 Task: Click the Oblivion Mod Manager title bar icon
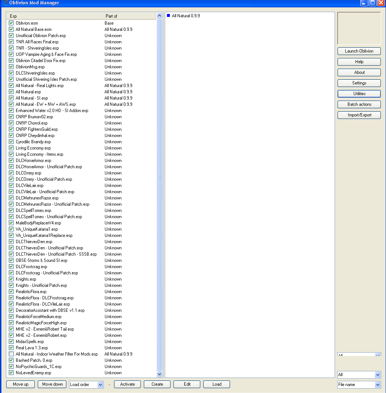point(5,3)
